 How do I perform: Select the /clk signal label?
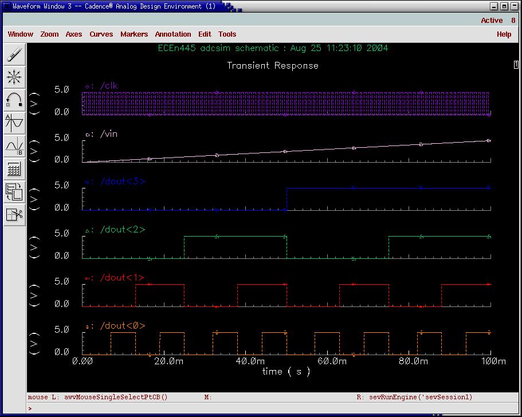point(108,86)
